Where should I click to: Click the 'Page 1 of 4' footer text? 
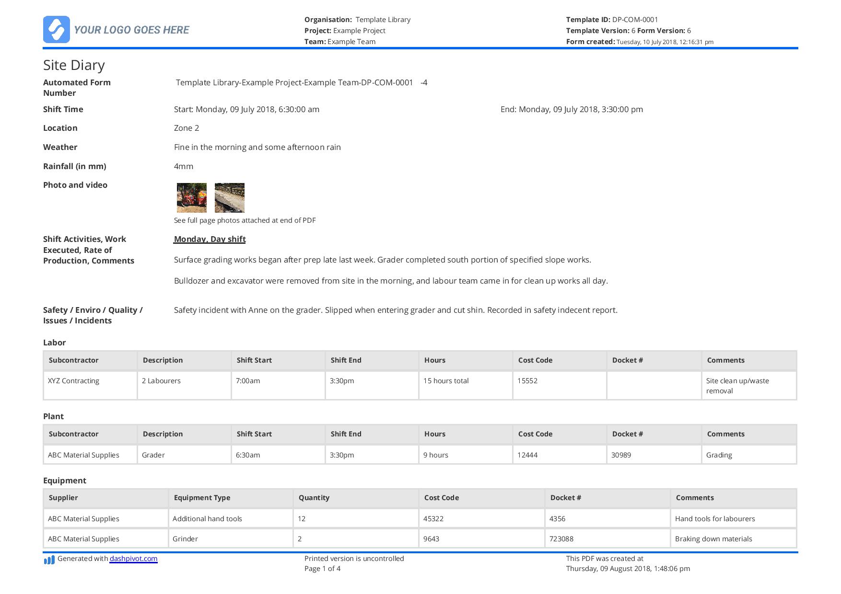(322, 569)
